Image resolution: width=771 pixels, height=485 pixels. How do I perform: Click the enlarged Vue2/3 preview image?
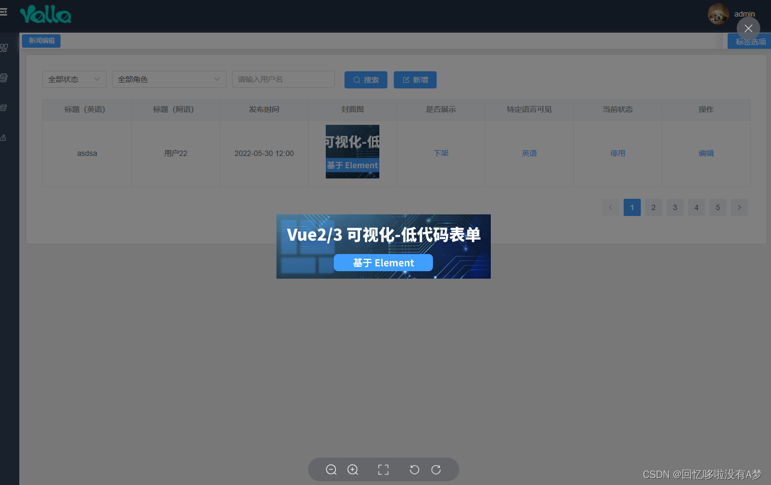(x=384, y=247)
